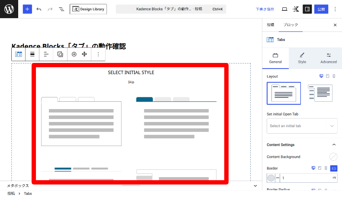Click the Tabs block type toolbar icon
Image resolution: width=342 pixels, height=197 pixels.
(19, 54)
